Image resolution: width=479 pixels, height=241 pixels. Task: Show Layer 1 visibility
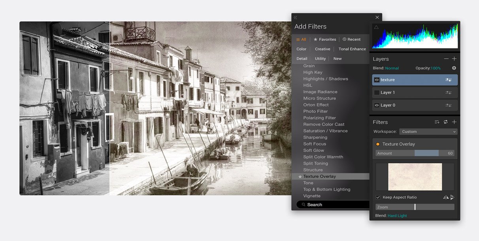pyautogui.click(x=377, y=92)
